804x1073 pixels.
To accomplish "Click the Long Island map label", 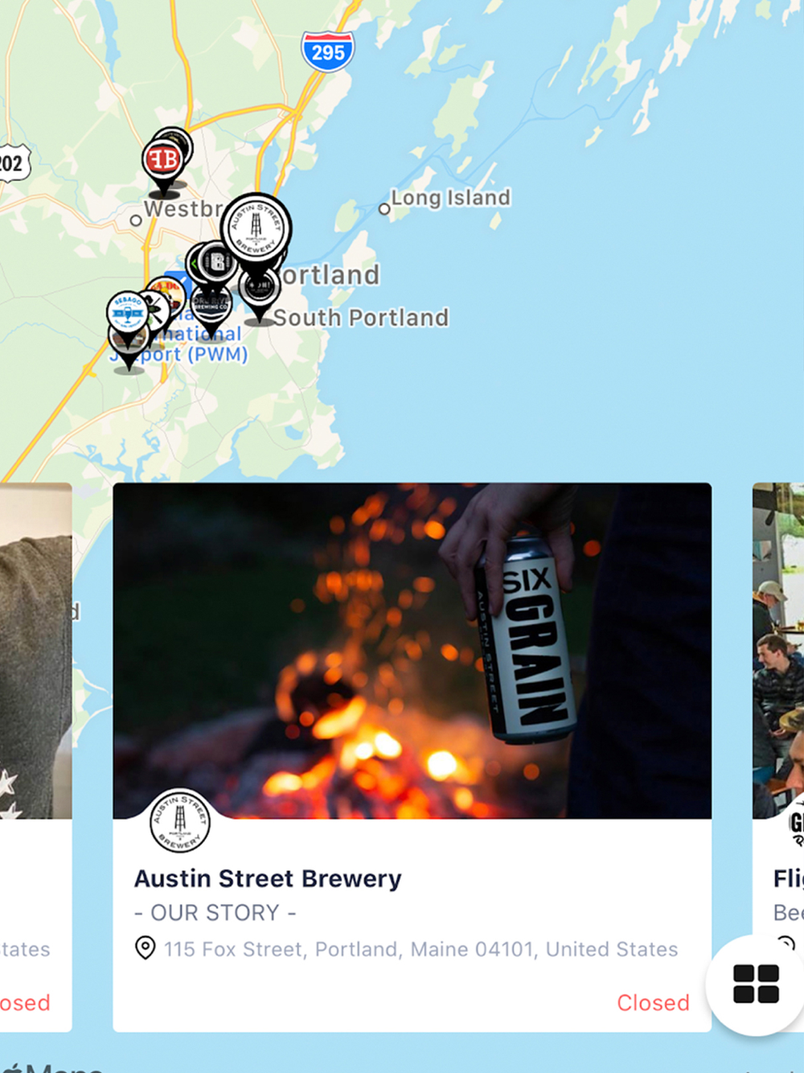I will click(x=450, y=198).
